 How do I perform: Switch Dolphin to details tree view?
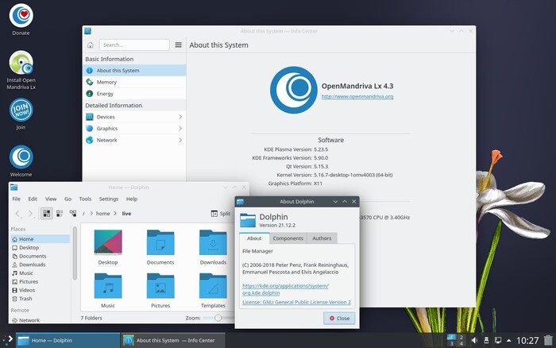[73, 214]
